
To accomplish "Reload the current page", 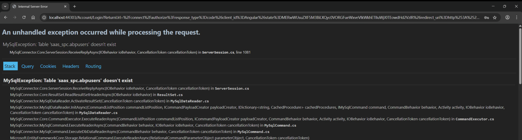I will click(x=24, y=17).
